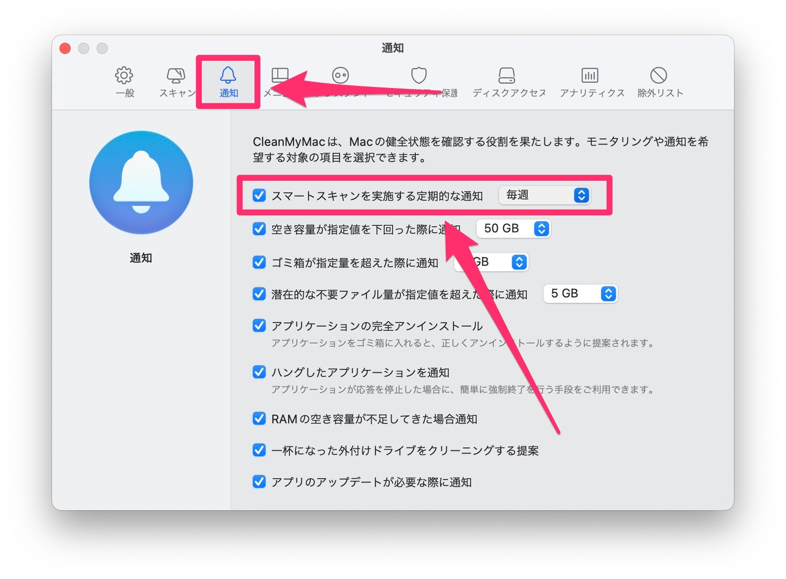Open the 5 GB junk threshold dropdown
Viewport: 786px width, 579px height.
(581, 293)
